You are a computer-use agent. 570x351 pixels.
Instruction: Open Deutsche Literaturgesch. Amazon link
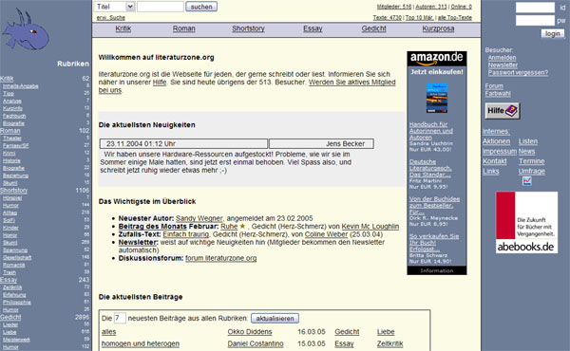(x=430, y=168)
